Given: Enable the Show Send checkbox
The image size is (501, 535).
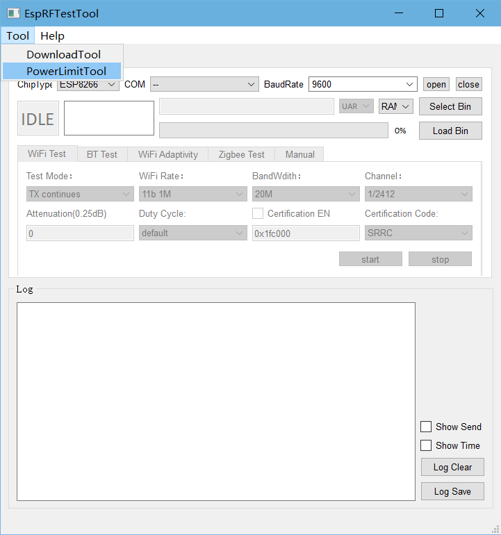Looking at the screenshot, I should 426,427.
